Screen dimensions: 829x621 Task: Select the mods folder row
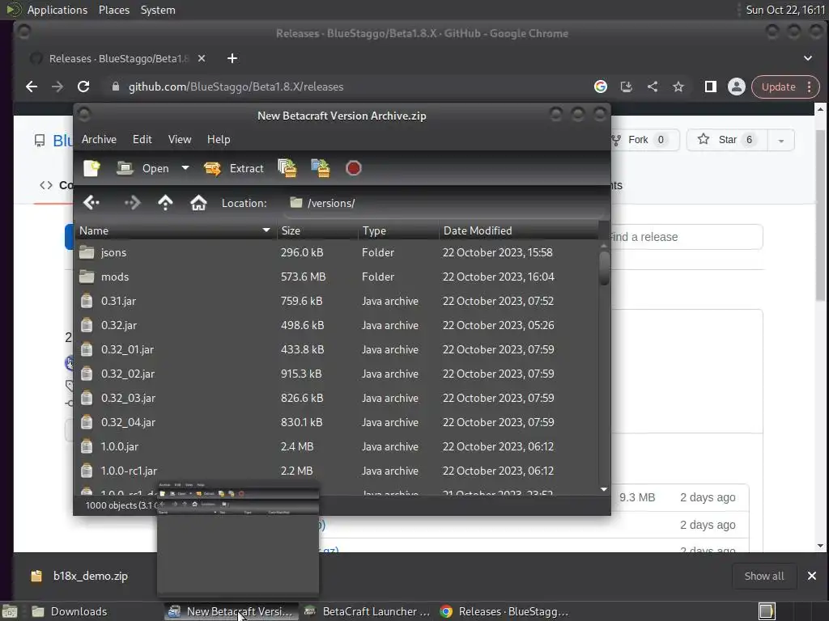pyautogui.click(x=336, y=277)
